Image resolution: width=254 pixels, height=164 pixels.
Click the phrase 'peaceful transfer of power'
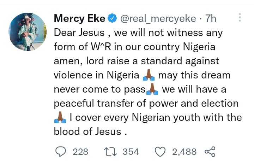(x=116, y=103)
